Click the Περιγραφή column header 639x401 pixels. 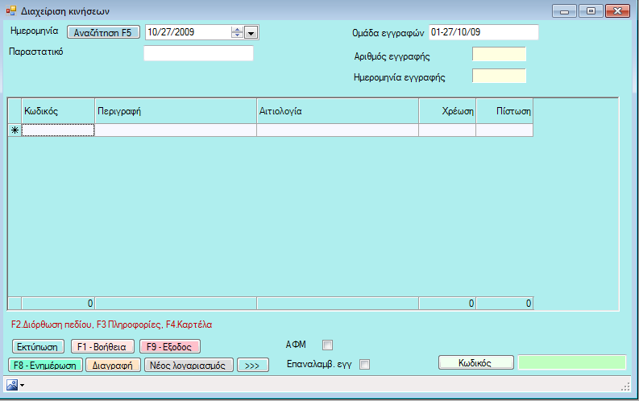[x=176, y=111]
